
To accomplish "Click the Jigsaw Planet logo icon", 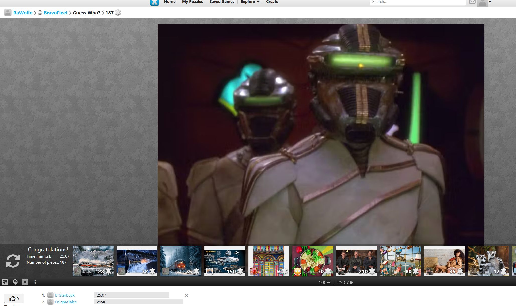I will click(154, 2).
